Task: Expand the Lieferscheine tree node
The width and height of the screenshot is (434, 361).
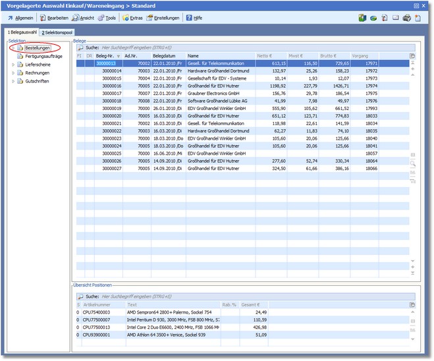Action: point(13,65)
